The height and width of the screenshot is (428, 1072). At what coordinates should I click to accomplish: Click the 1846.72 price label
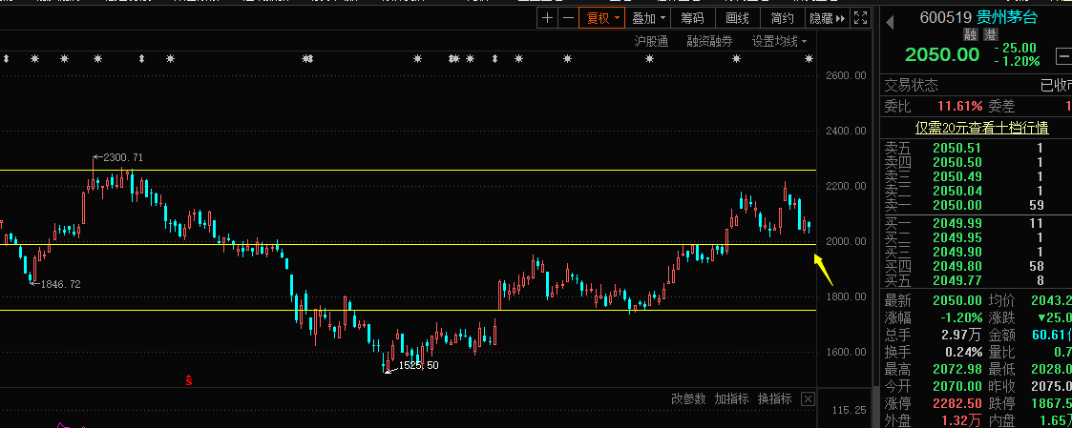[x=61, y=284]
